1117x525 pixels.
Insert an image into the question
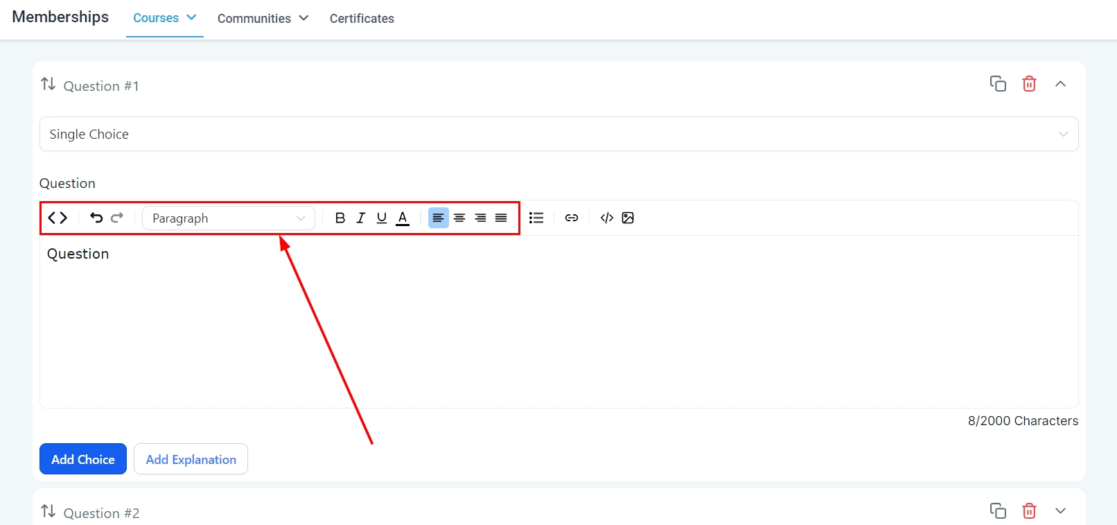point(628,218)
